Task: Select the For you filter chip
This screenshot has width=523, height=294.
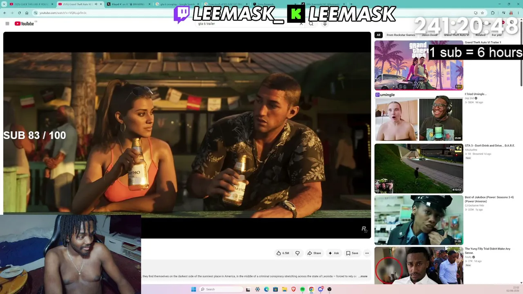Action: click(496, 35)
